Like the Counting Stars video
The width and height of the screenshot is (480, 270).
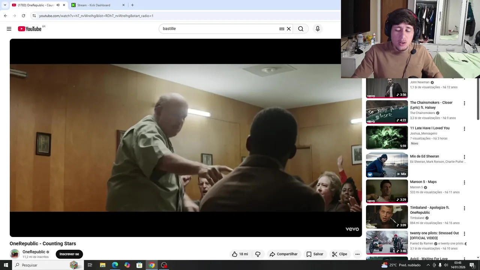(x=240, y=254)
